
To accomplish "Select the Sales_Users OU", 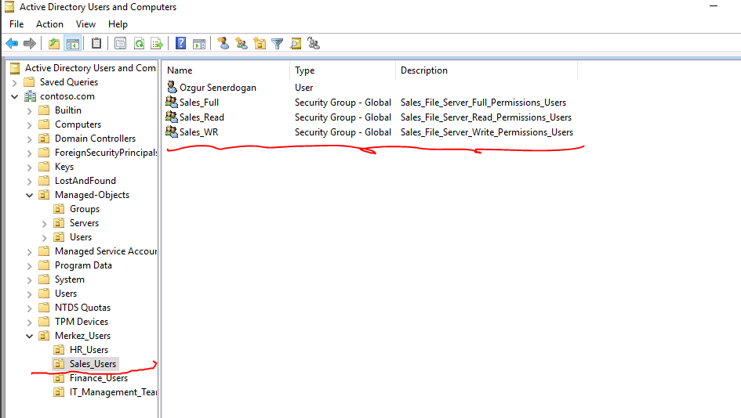I will click(93, 364).
